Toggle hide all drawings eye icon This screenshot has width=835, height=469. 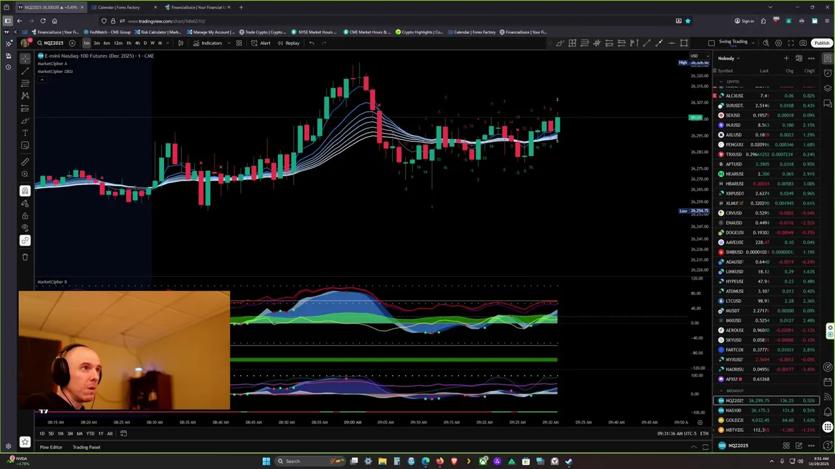[x=25, y=228]
